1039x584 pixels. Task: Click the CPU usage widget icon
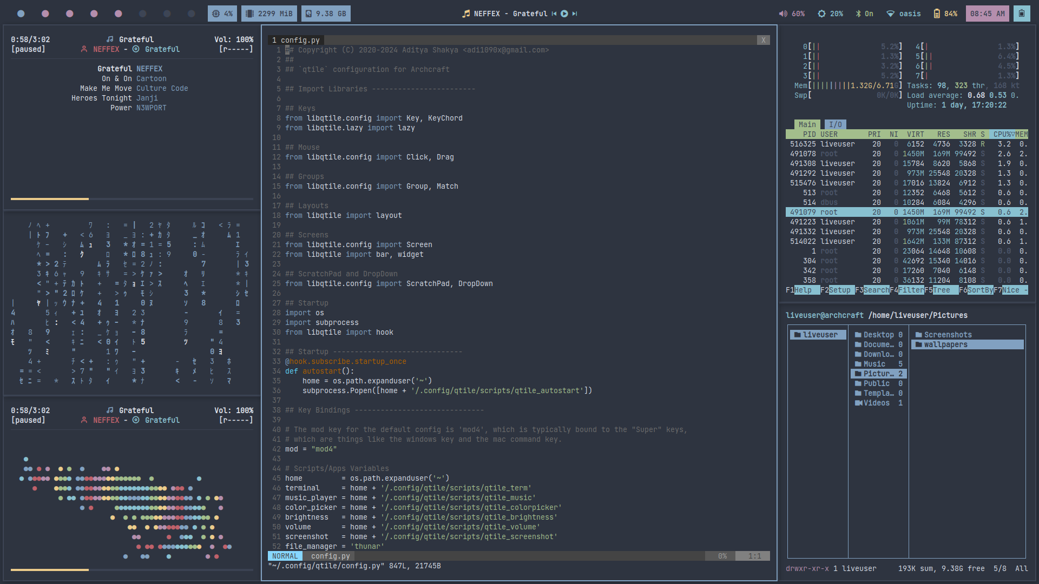(x=216, y=14)
